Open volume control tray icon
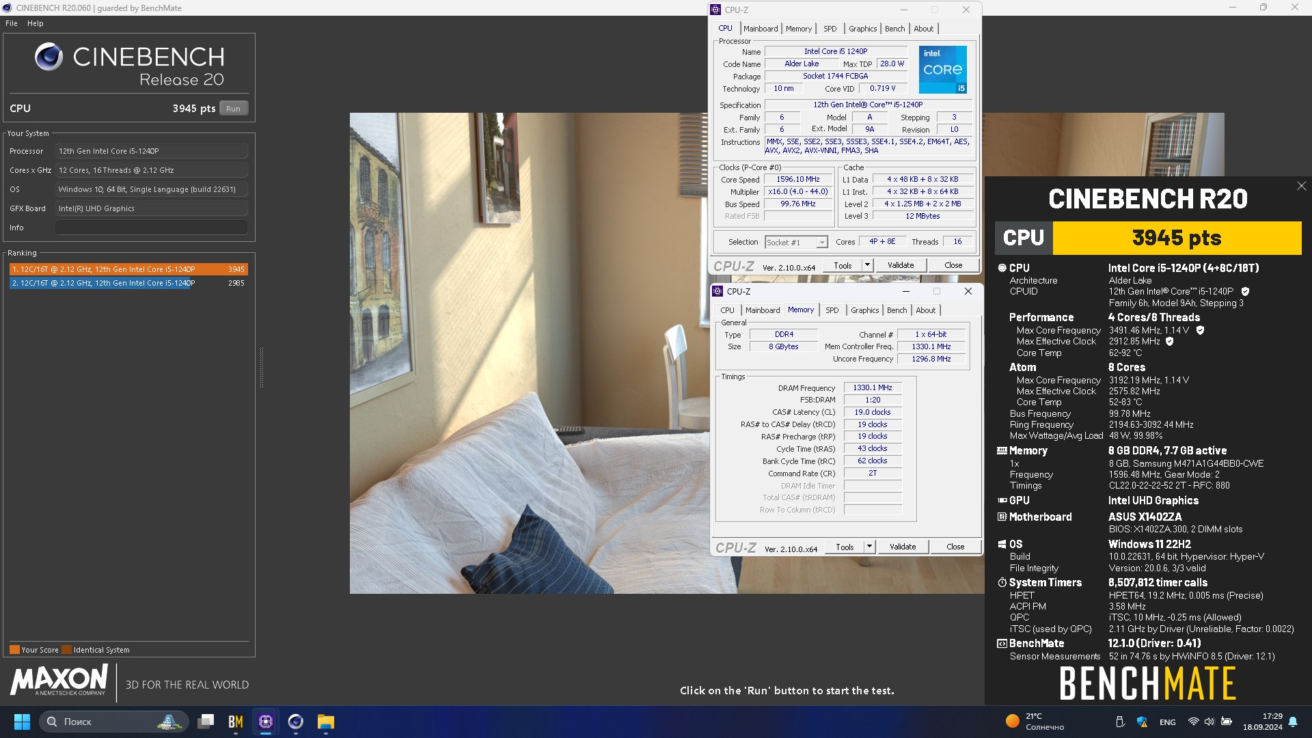Viewport: 1312px width, 738px height. click(1209, 722)
